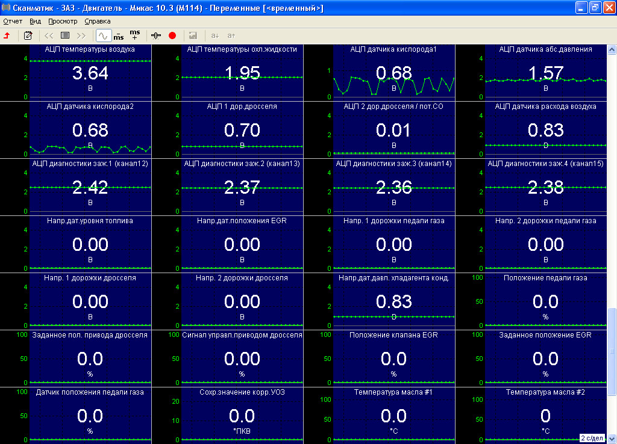Image resolution: width=617 pixels, height=444 pixels.
Task: Open the Справка menu
Action: [x=98, y=21]
